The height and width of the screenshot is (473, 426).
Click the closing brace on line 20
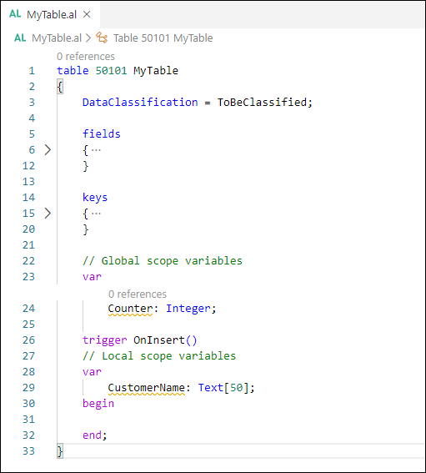(x=86, y=229)
